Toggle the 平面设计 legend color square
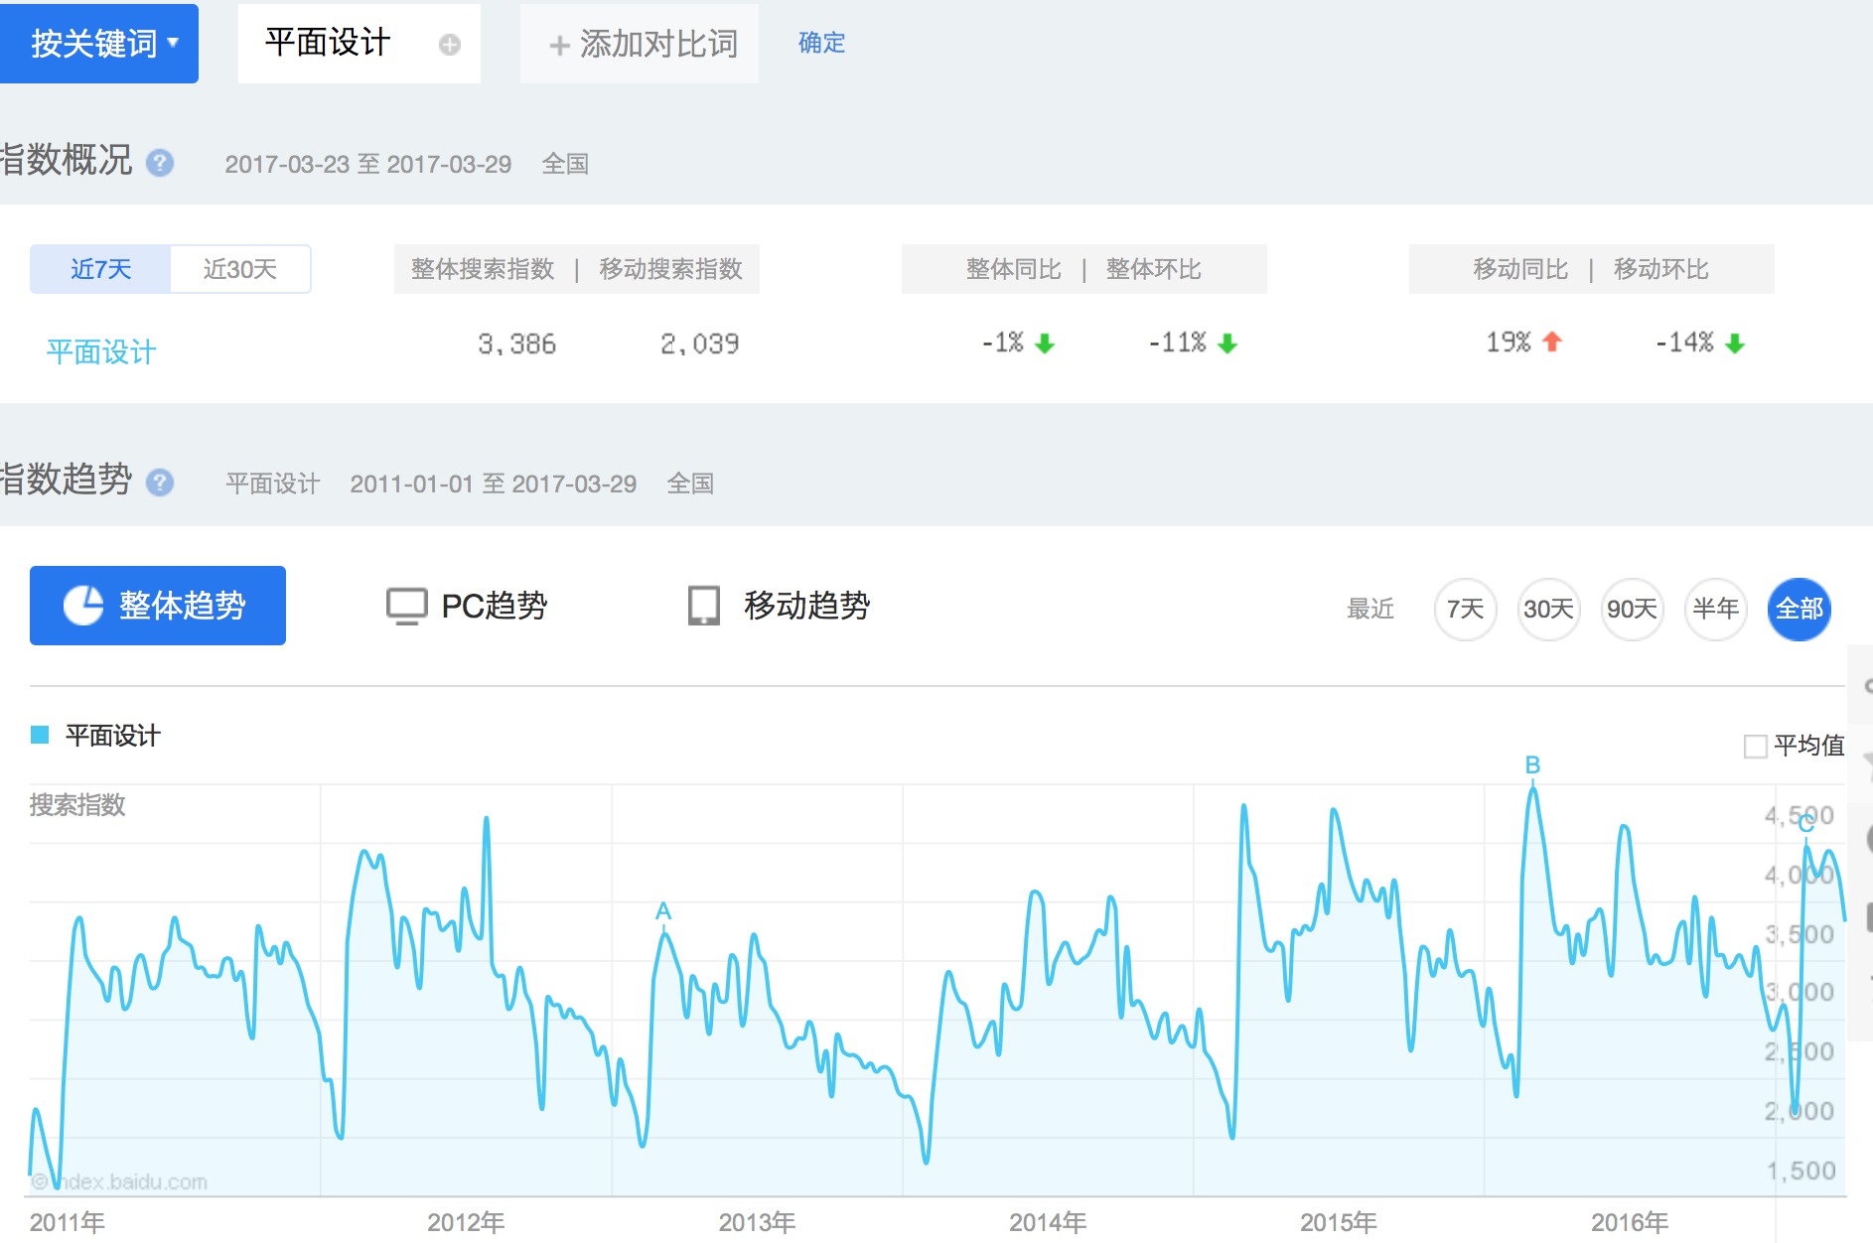 [x=40, y=735]
